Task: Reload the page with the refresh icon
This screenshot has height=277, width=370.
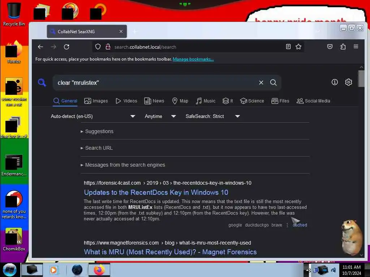Action: (66, 47)
